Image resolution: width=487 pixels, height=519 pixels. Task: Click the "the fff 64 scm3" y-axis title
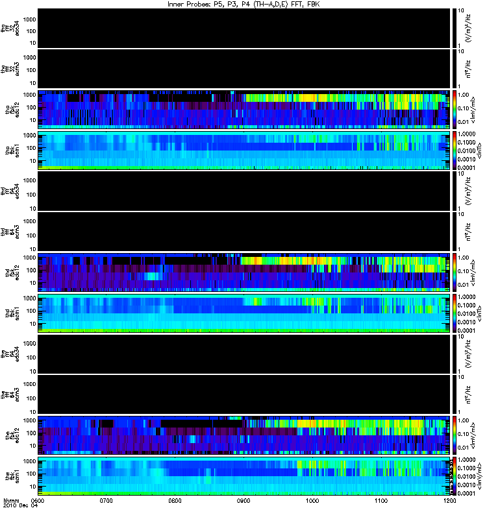pos(10,394)
